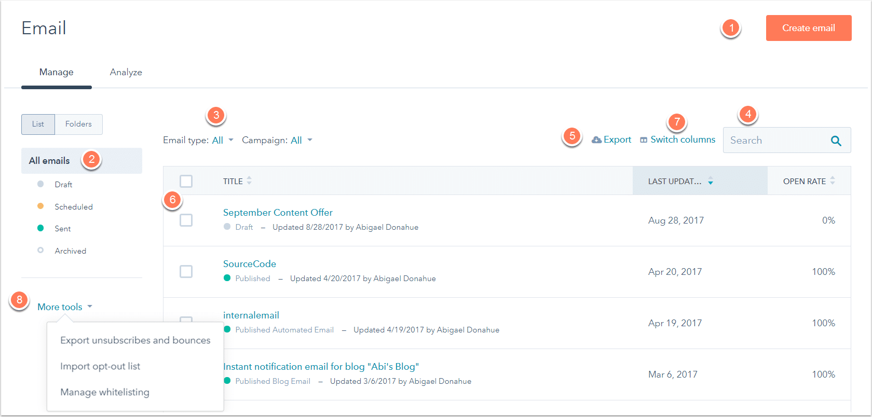Sort by OPEN RATE column arrows
Viewport: 872px width, 417px height.
pyautogui.click(x=833, y=181)
